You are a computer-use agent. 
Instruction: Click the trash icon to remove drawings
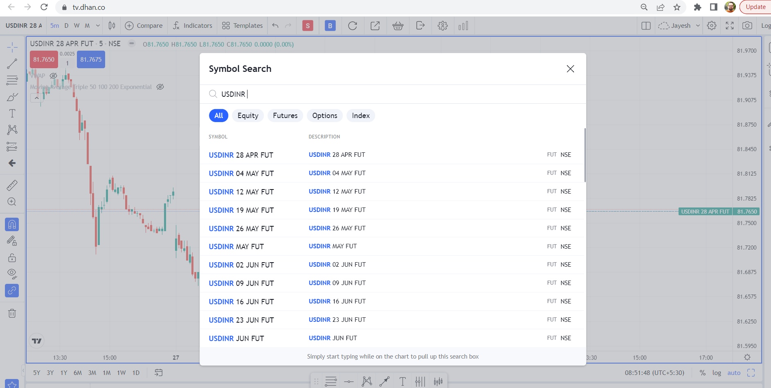[x=12, y=313]
